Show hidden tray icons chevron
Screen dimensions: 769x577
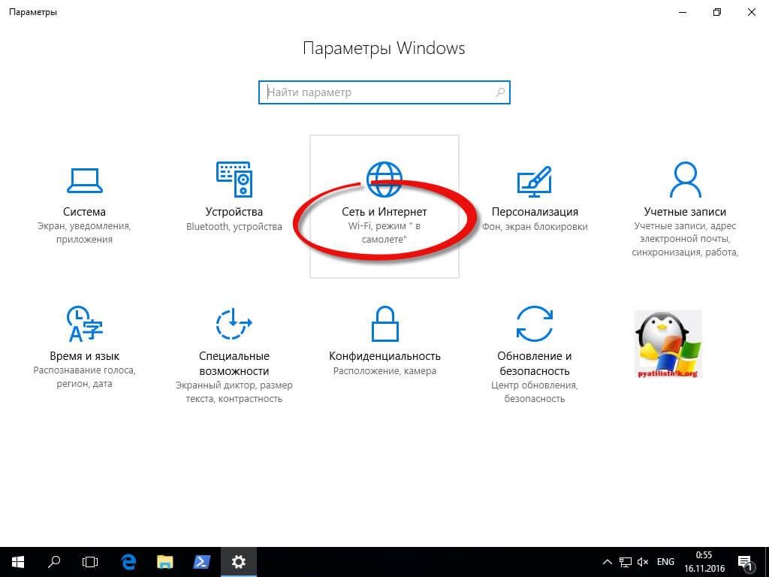[x=607, y=562]
